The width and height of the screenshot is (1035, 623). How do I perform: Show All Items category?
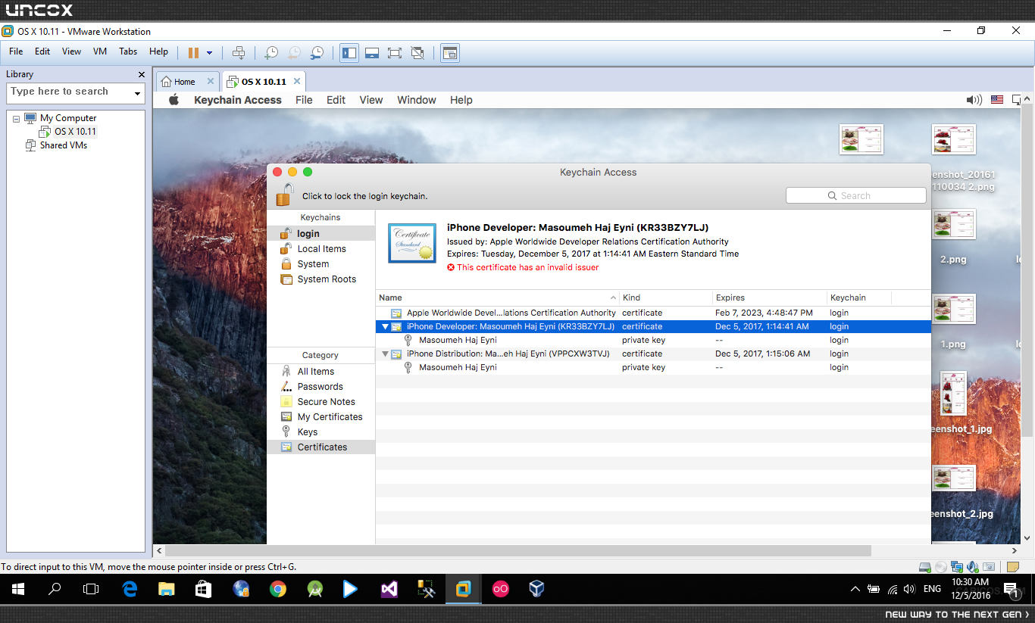tap(321, 372)
